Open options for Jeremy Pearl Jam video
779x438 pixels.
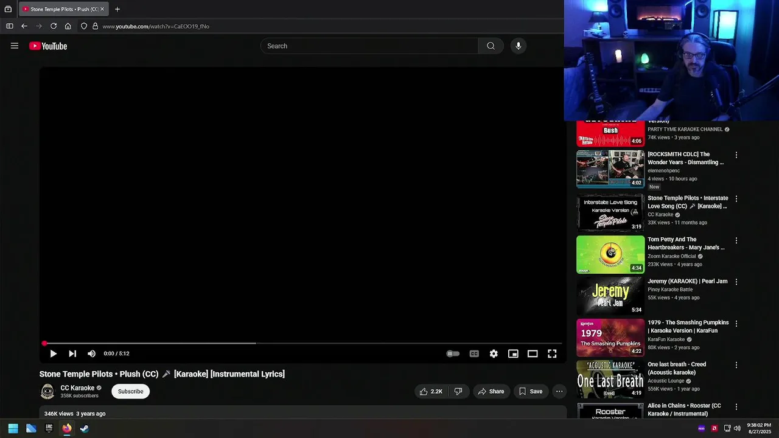click(x=736, y=282)
